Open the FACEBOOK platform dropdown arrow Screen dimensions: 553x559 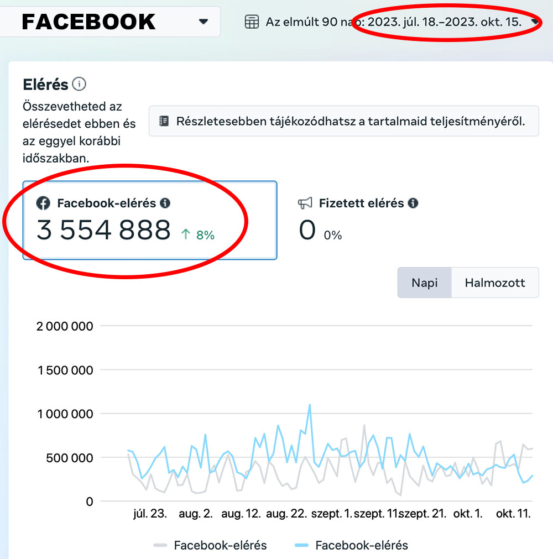click(x=204, y=22)
